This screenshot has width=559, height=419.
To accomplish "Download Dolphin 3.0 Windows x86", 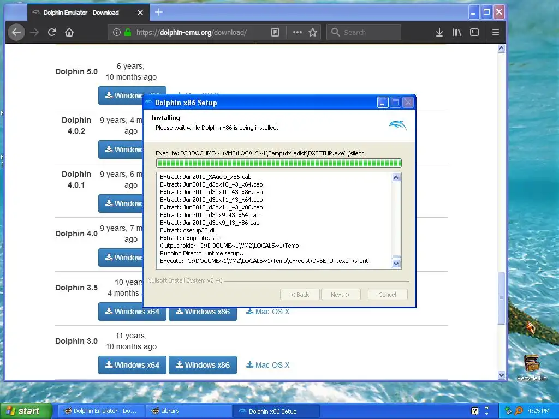I will click(x=203, y=365).
